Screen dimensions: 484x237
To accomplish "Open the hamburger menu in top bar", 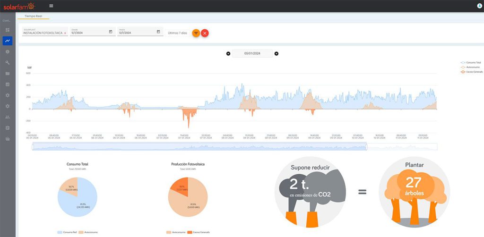I will pyautogui.click(x=51, y=6).
